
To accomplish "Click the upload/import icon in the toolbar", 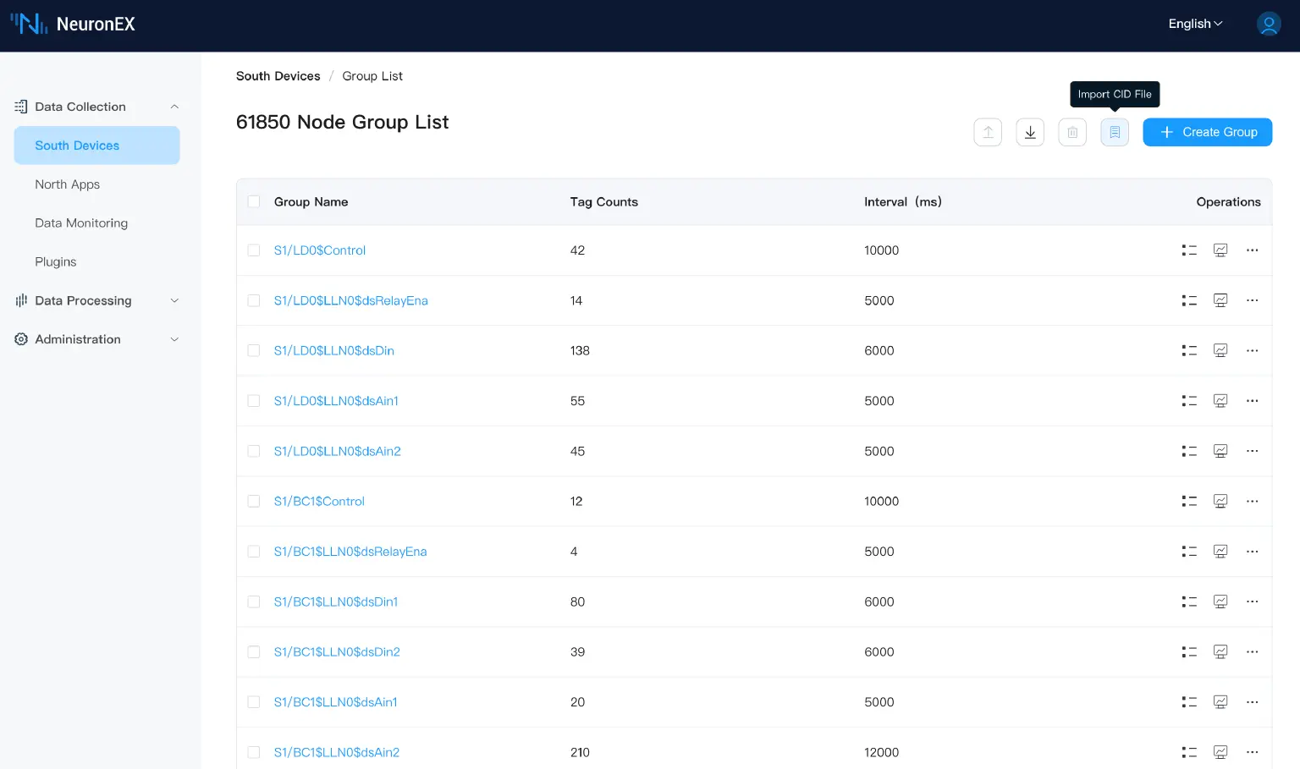I will [x=987, y=132].
